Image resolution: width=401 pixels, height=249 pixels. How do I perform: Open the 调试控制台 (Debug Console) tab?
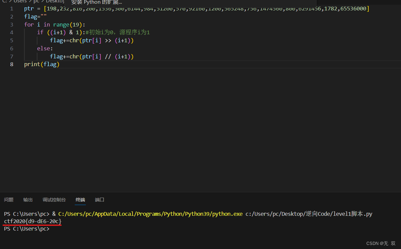[54, 200]
